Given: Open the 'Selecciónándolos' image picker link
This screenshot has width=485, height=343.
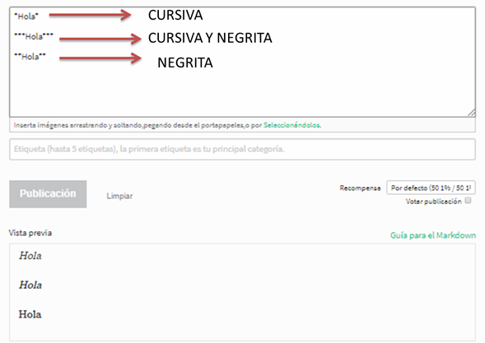Looking at the screenshot, I should (x=291, y=125).
